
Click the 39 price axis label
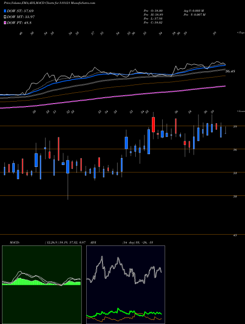point(235,127)
